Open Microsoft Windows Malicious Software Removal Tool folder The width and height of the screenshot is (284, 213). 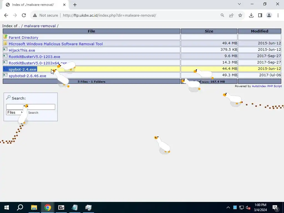[x=55, y=44]
